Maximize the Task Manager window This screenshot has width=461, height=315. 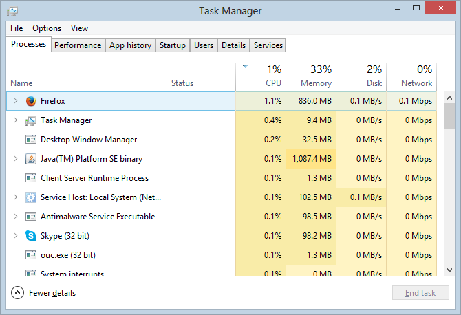click(416, 8)
